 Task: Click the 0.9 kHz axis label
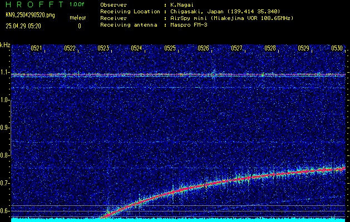click(x=4, y=128)
